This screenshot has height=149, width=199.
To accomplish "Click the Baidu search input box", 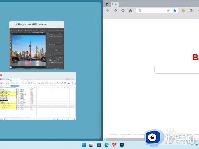I will [177, 70].
